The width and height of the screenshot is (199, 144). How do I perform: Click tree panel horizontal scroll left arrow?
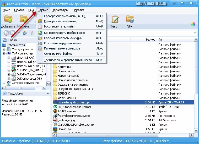click(x=3, y=88)
